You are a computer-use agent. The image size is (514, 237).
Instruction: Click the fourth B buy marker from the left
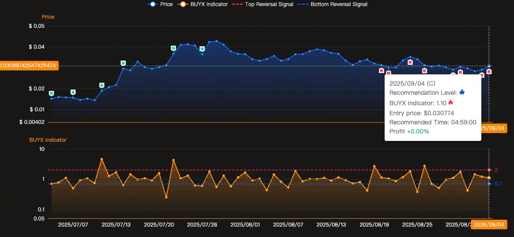(425, 70)
